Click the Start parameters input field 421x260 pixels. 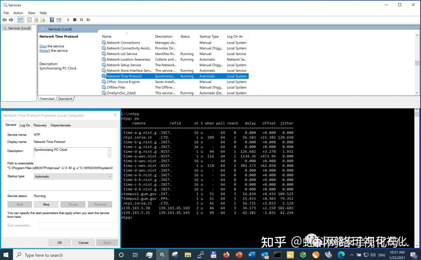click(x=76, y=225)
